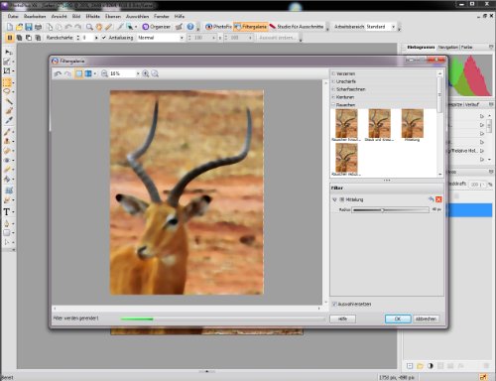496x381 pixels.
Task: Confirm the filter with OK
Action: coord(398,318)
